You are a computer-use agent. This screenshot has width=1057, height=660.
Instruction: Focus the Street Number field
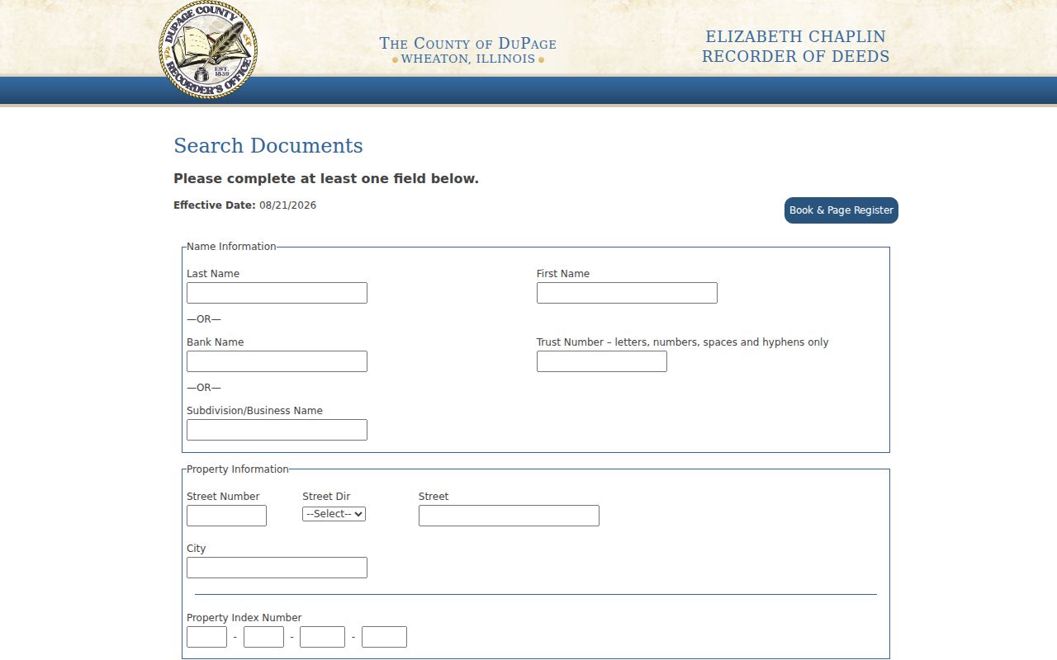pos(226,516)
